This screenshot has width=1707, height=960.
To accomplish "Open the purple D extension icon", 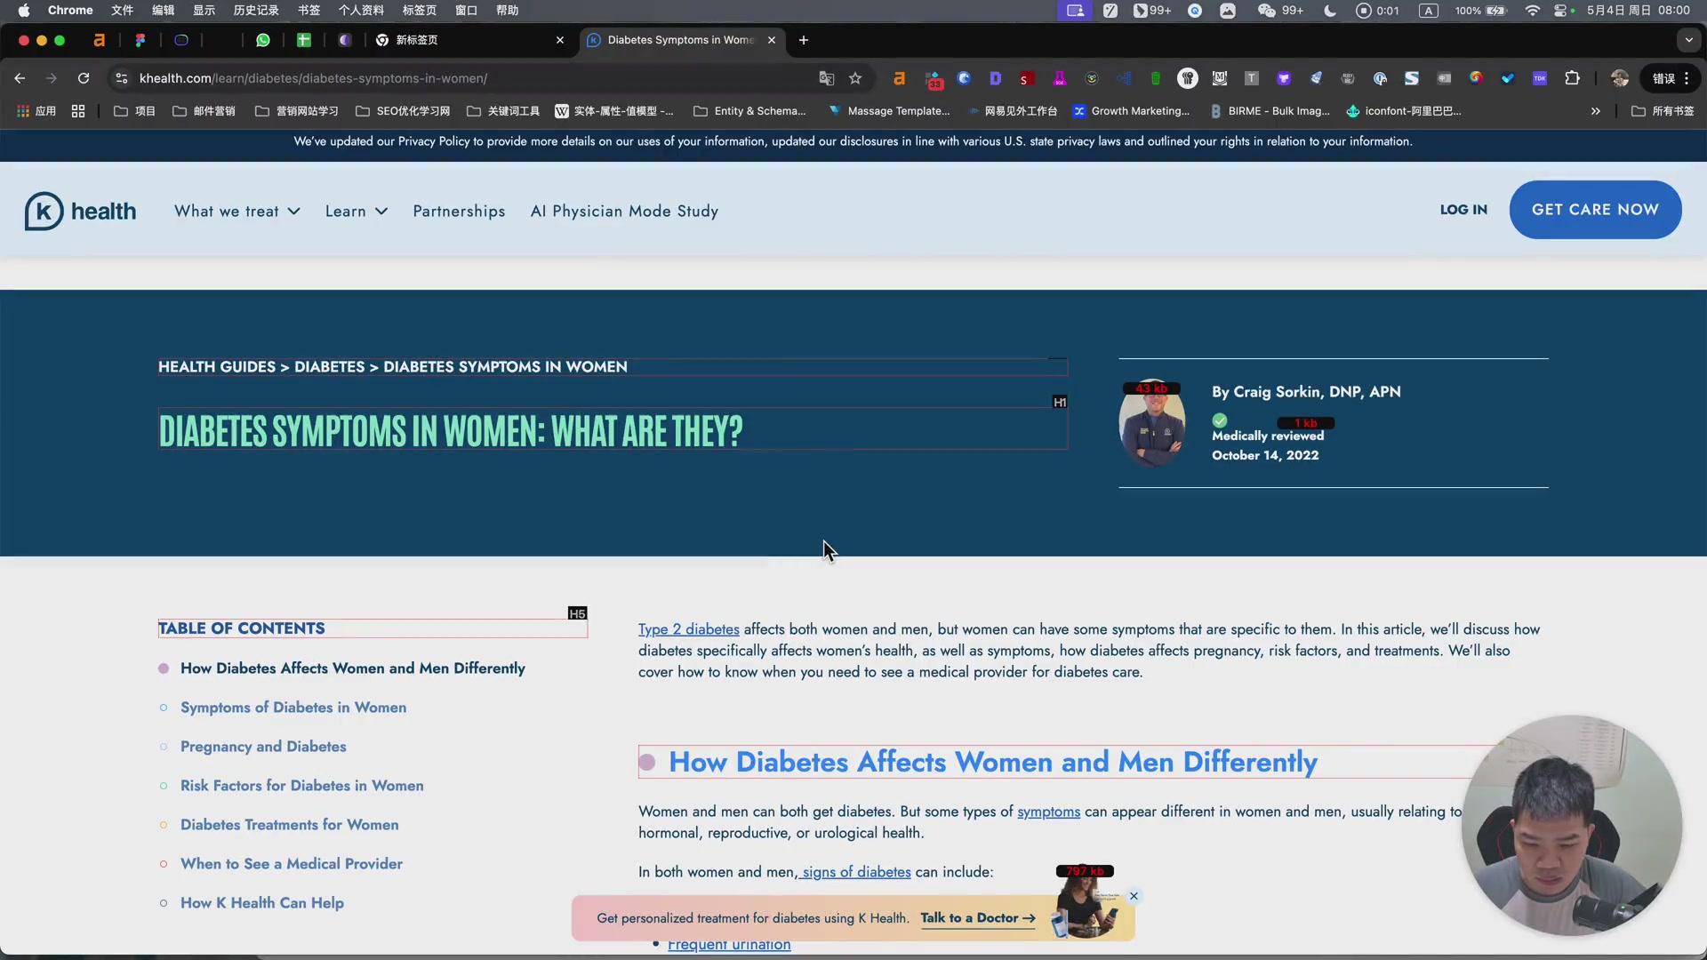I will coord(995,78).
